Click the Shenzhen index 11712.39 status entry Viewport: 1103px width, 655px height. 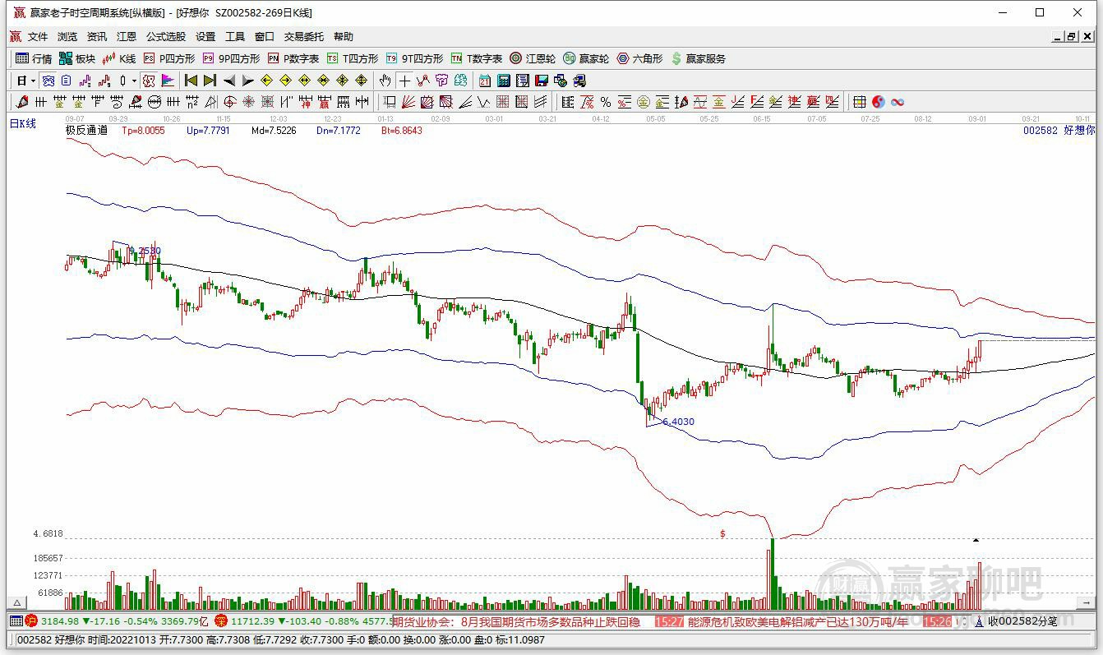point(303,622)
